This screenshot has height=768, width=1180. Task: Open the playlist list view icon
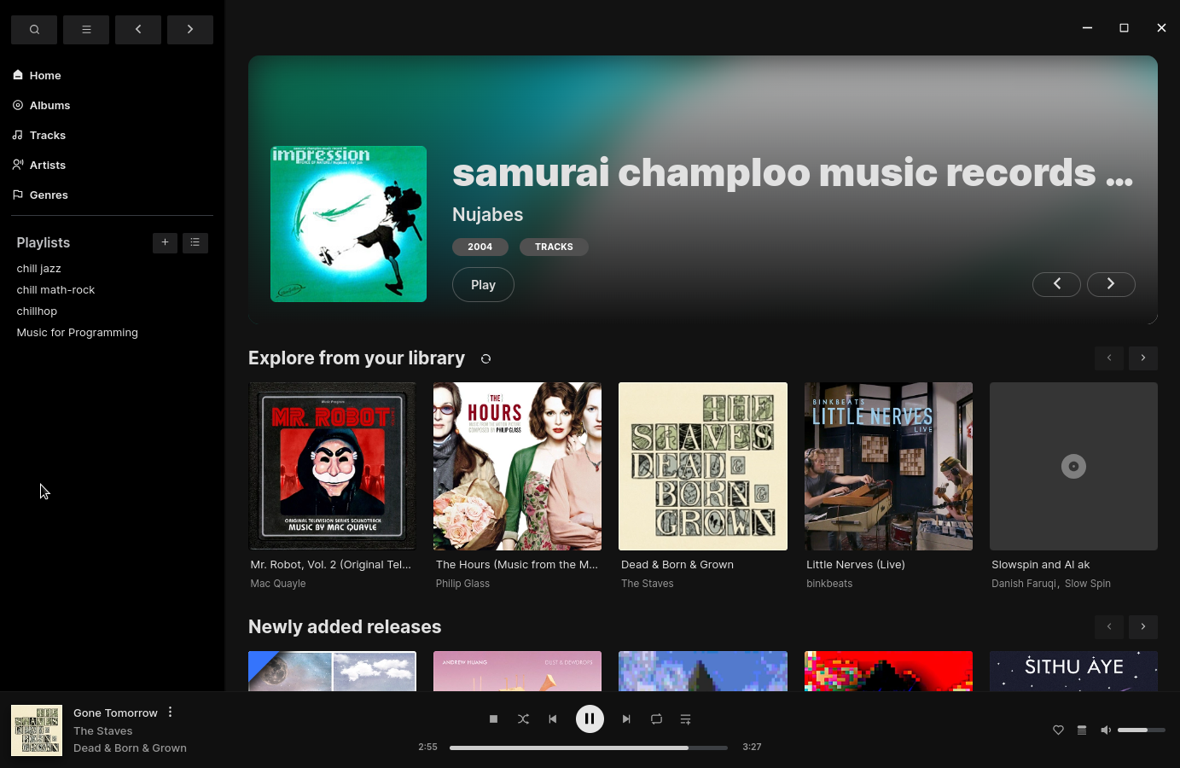pos(195,242)
